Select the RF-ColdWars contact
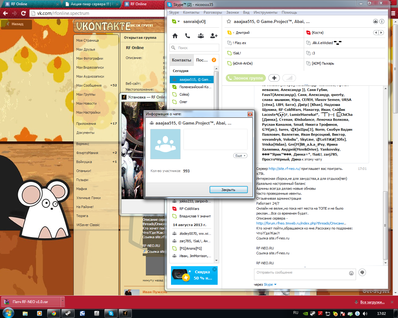 [192, 209]
